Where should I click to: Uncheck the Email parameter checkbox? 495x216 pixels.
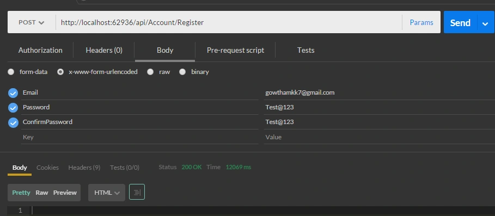(x=13, y=93)
